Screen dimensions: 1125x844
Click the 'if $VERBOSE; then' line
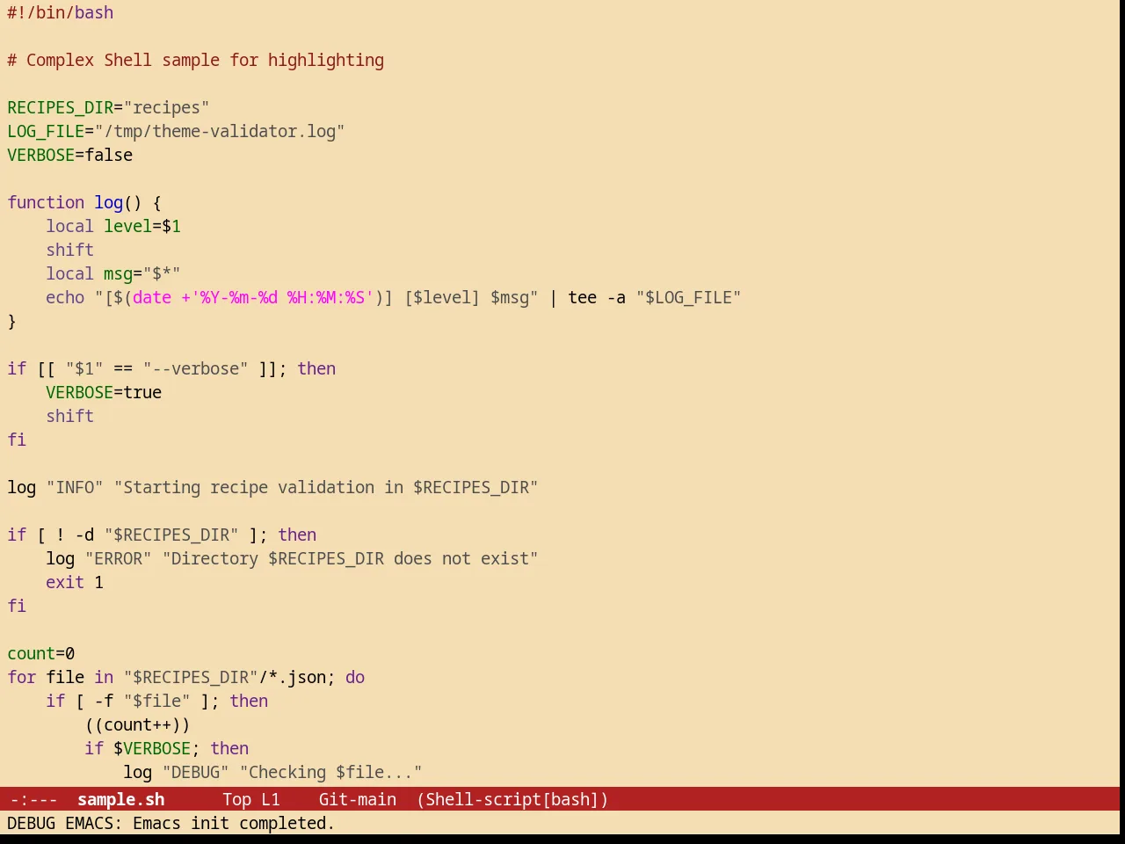point(167,748)
